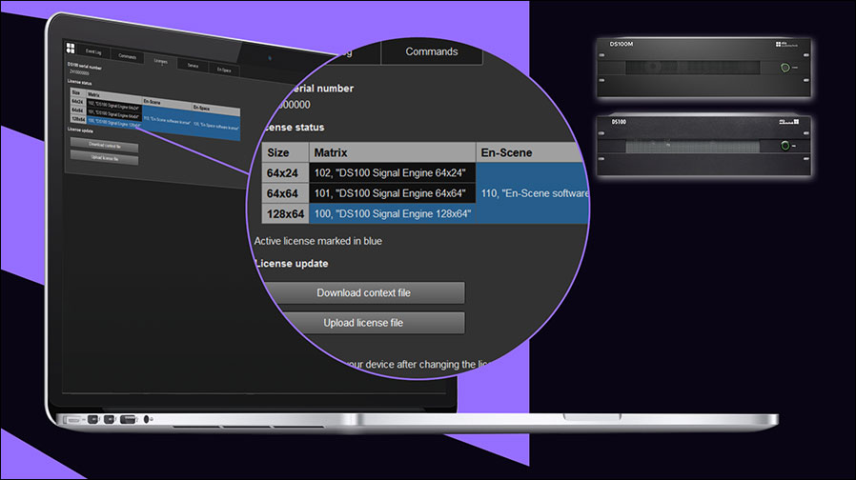
Task: Click the DS100M device image
Action: pyautogui.click(x=703, y=68)
